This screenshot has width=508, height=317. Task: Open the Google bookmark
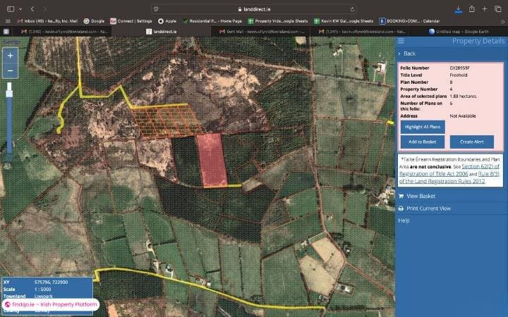pos(94,21)
